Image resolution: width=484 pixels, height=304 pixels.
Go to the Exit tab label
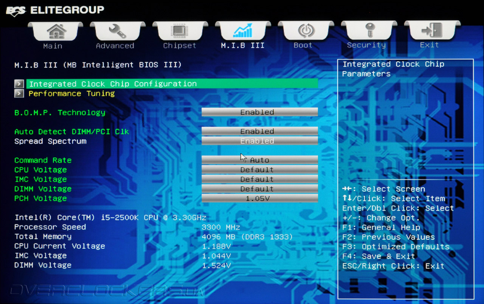[x=429, y=45]
